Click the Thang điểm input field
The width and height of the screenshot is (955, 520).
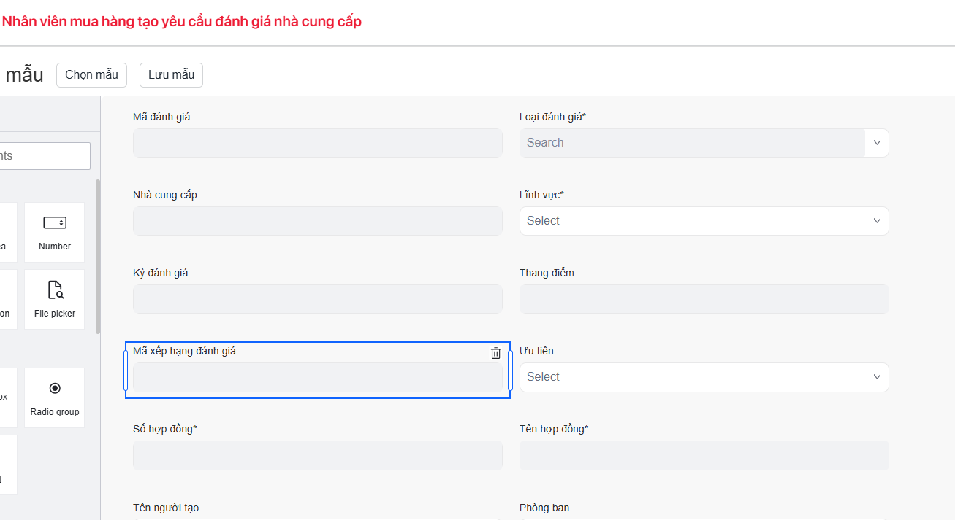click(x=704, y=299)
